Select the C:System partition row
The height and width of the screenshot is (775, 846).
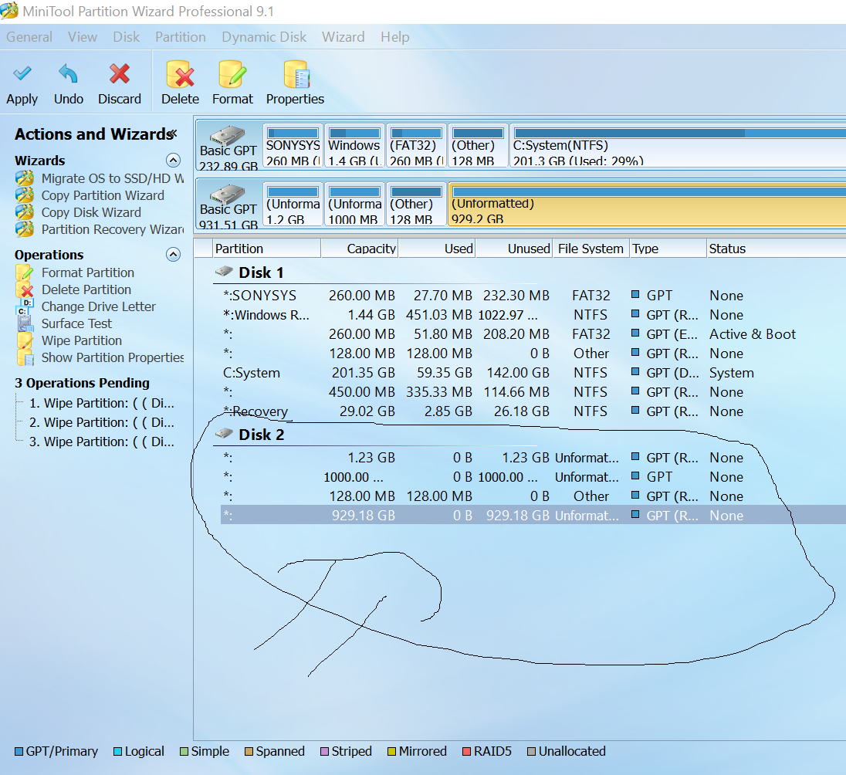533,373
